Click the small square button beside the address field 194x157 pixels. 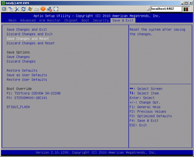148,9
